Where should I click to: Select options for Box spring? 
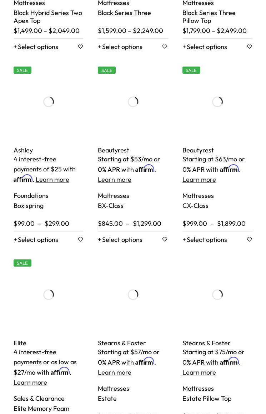click(x=36, y=240)
